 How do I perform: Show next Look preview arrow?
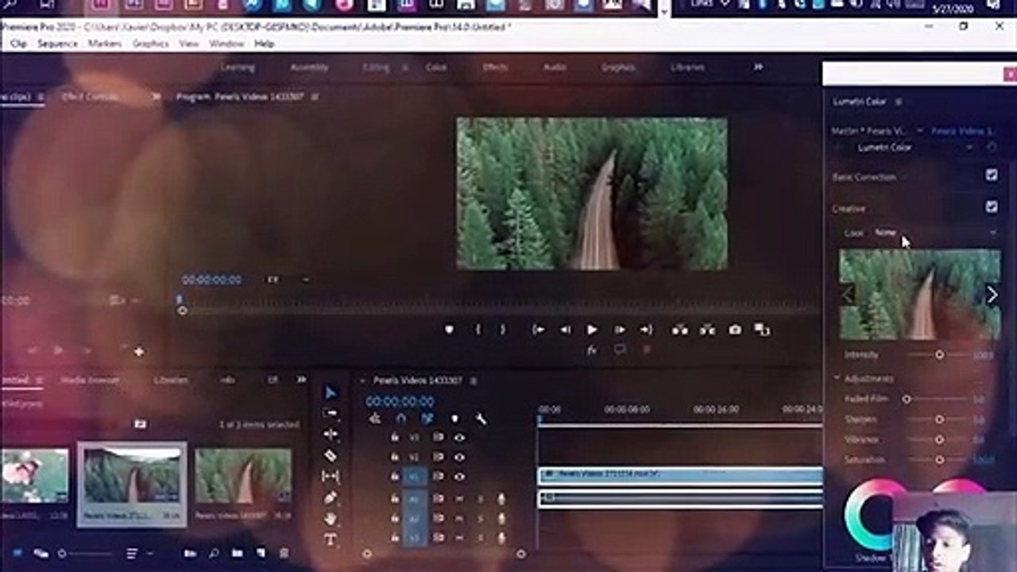992,295
